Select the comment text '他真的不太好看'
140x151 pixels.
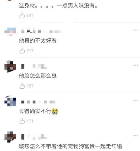(38, 41)
